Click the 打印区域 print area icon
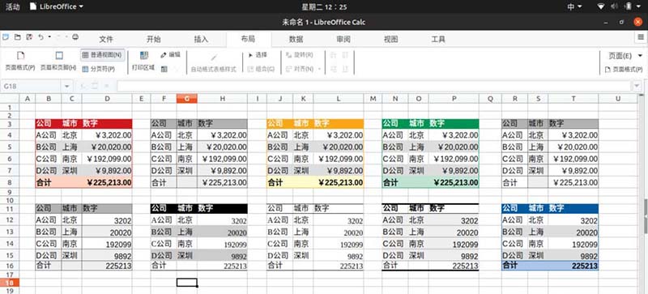The height and width of the screenshot is (294, 648). [143, 55]
